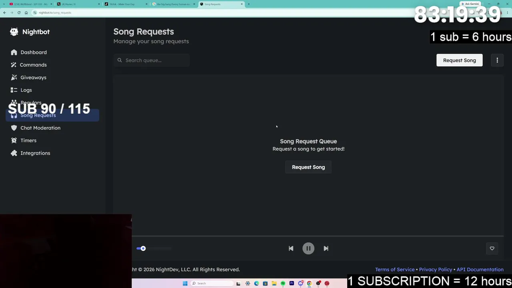Open Settings from the taskbar
512x288 pixels.
click(x=248, y=284)
